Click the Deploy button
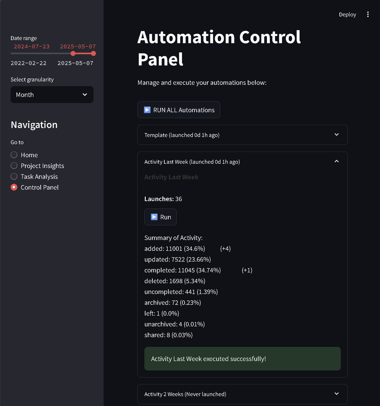Image resolution: width=380 pixels, height=406 pixels. point(347,15)
